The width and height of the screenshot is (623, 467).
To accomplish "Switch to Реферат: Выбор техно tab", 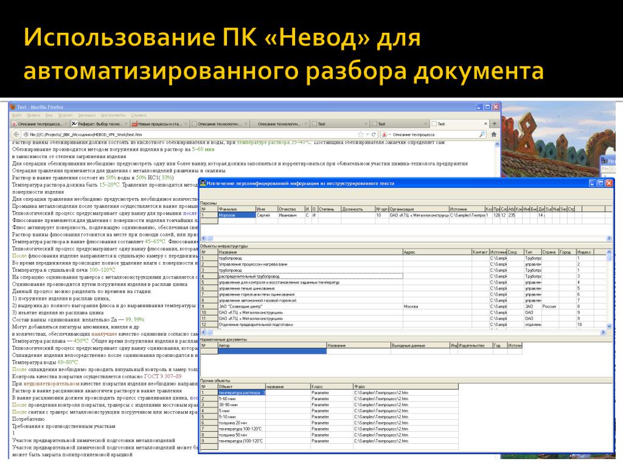I will pos(99,124).
